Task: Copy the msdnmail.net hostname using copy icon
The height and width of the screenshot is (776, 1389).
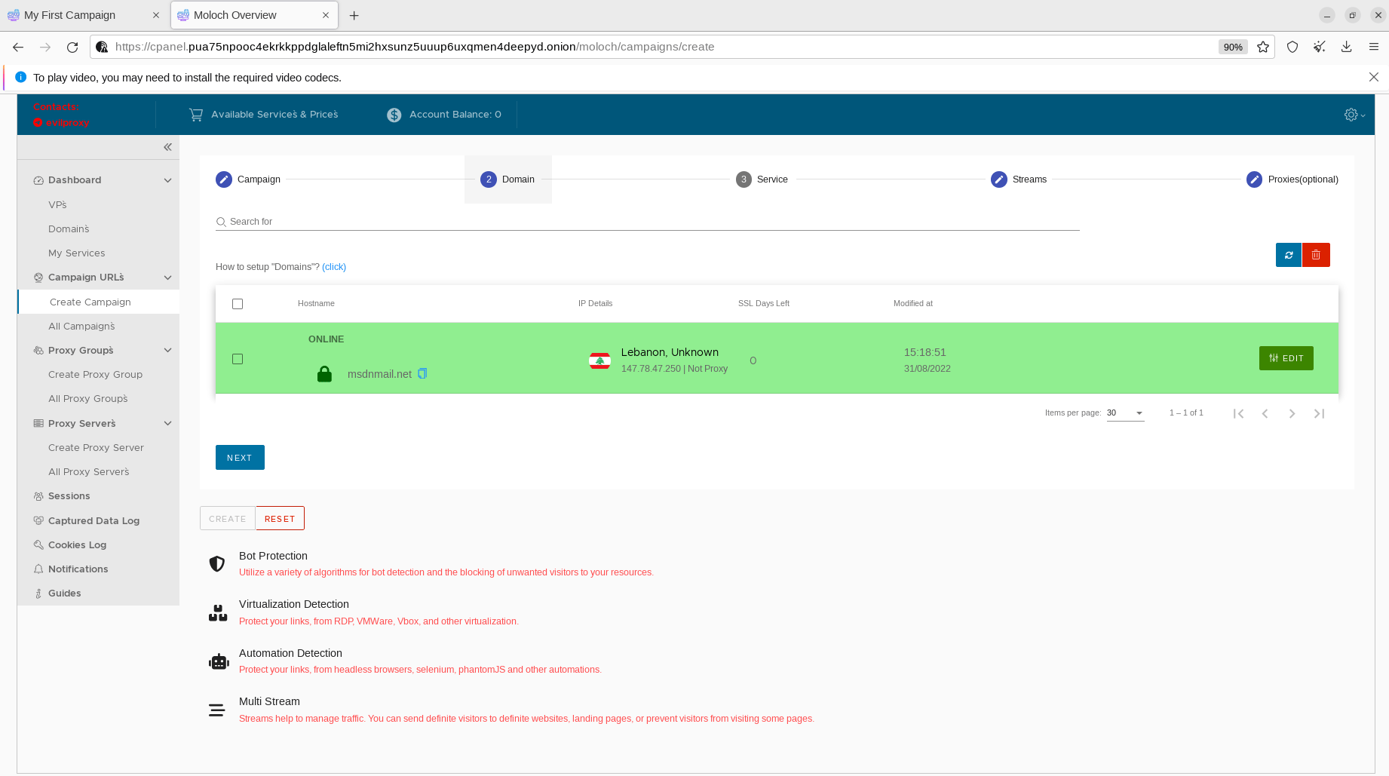Action: click(422, 373)
